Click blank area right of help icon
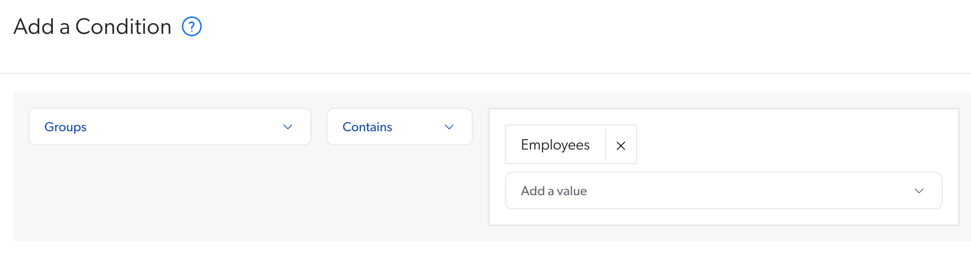The image size is (971, 254). pos(472,27)
